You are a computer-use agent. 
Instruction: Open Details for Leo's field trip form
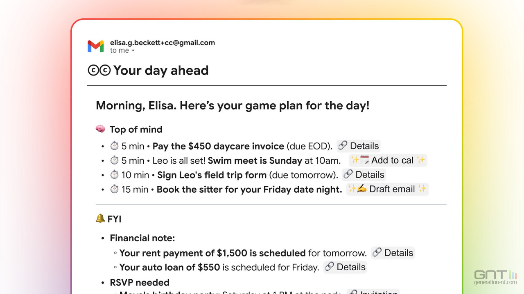pos(364,175)
